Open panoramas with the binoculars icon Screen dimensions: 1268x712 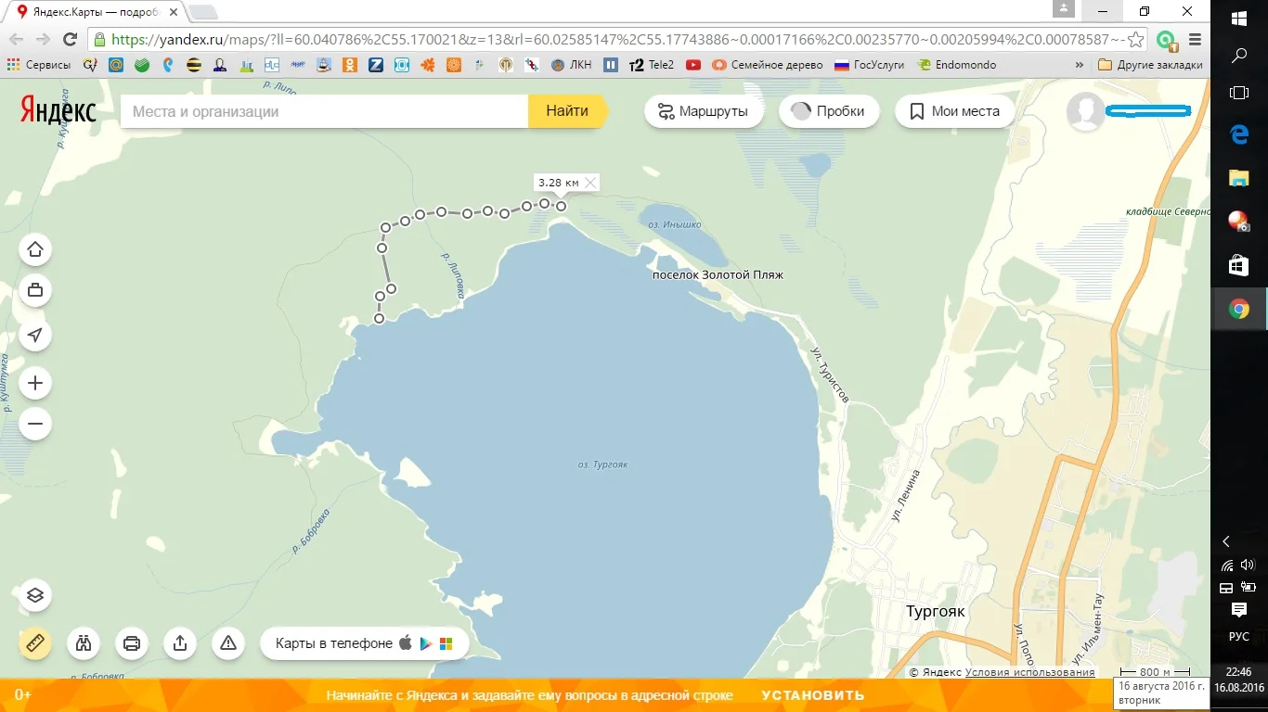tap(84, 643)
